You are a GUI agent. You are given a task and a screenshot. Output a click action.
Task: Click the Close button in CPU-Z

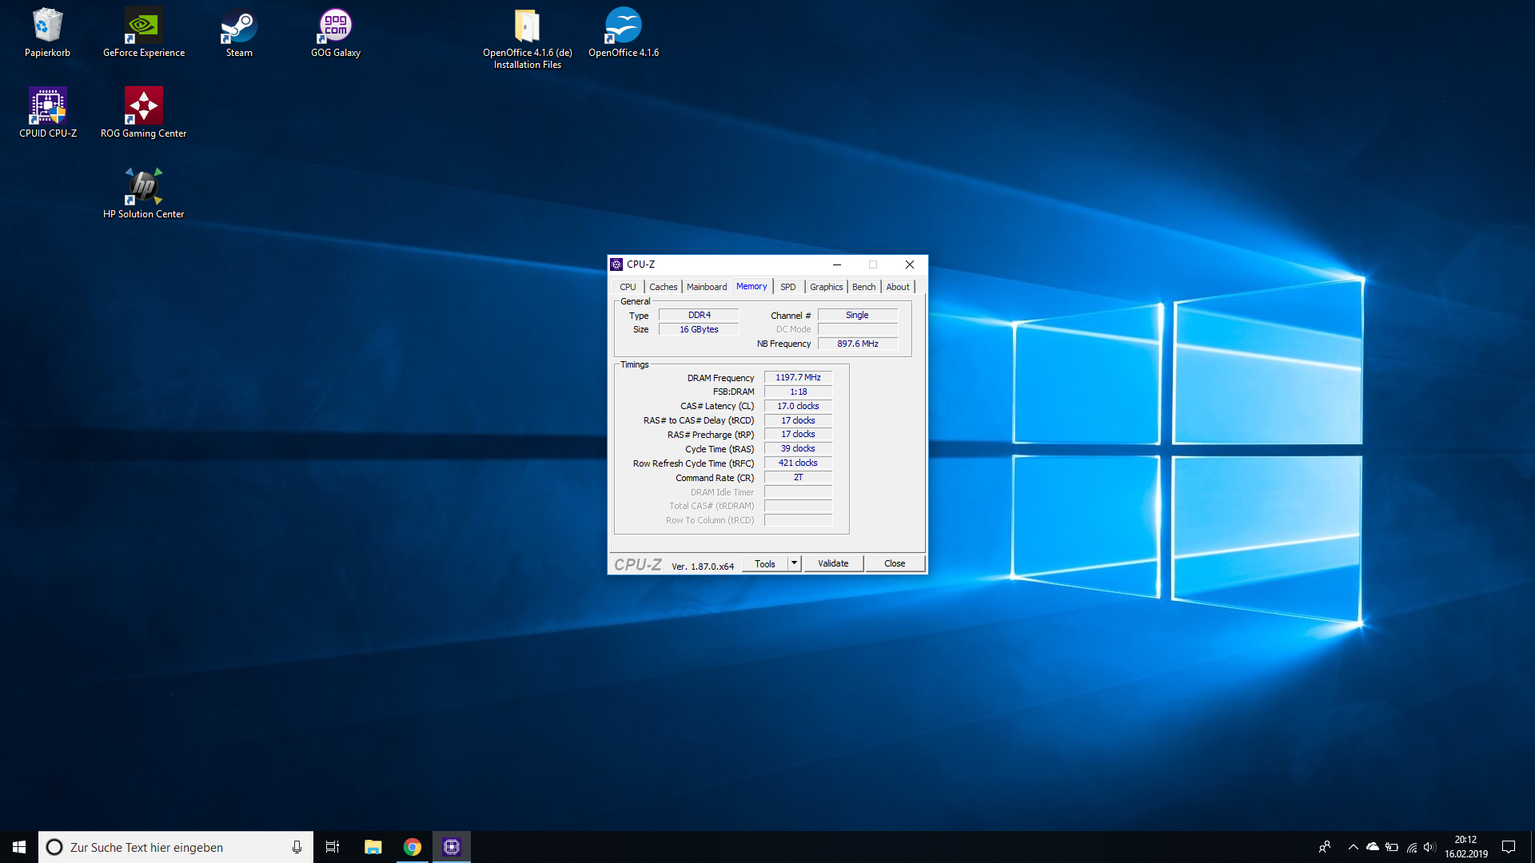[x=895, y=563]
